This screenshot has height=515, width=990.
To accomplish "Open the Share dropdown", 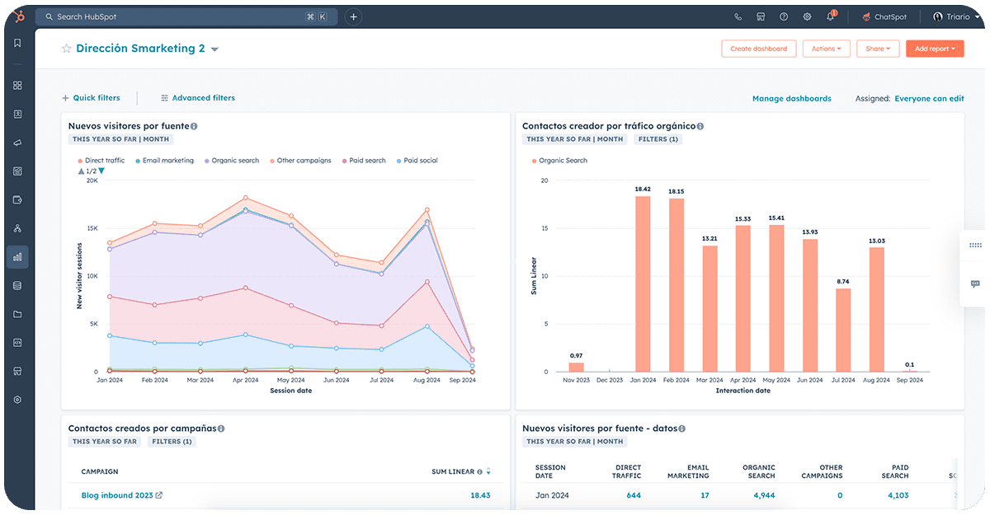I will click(x=878, y=49).
